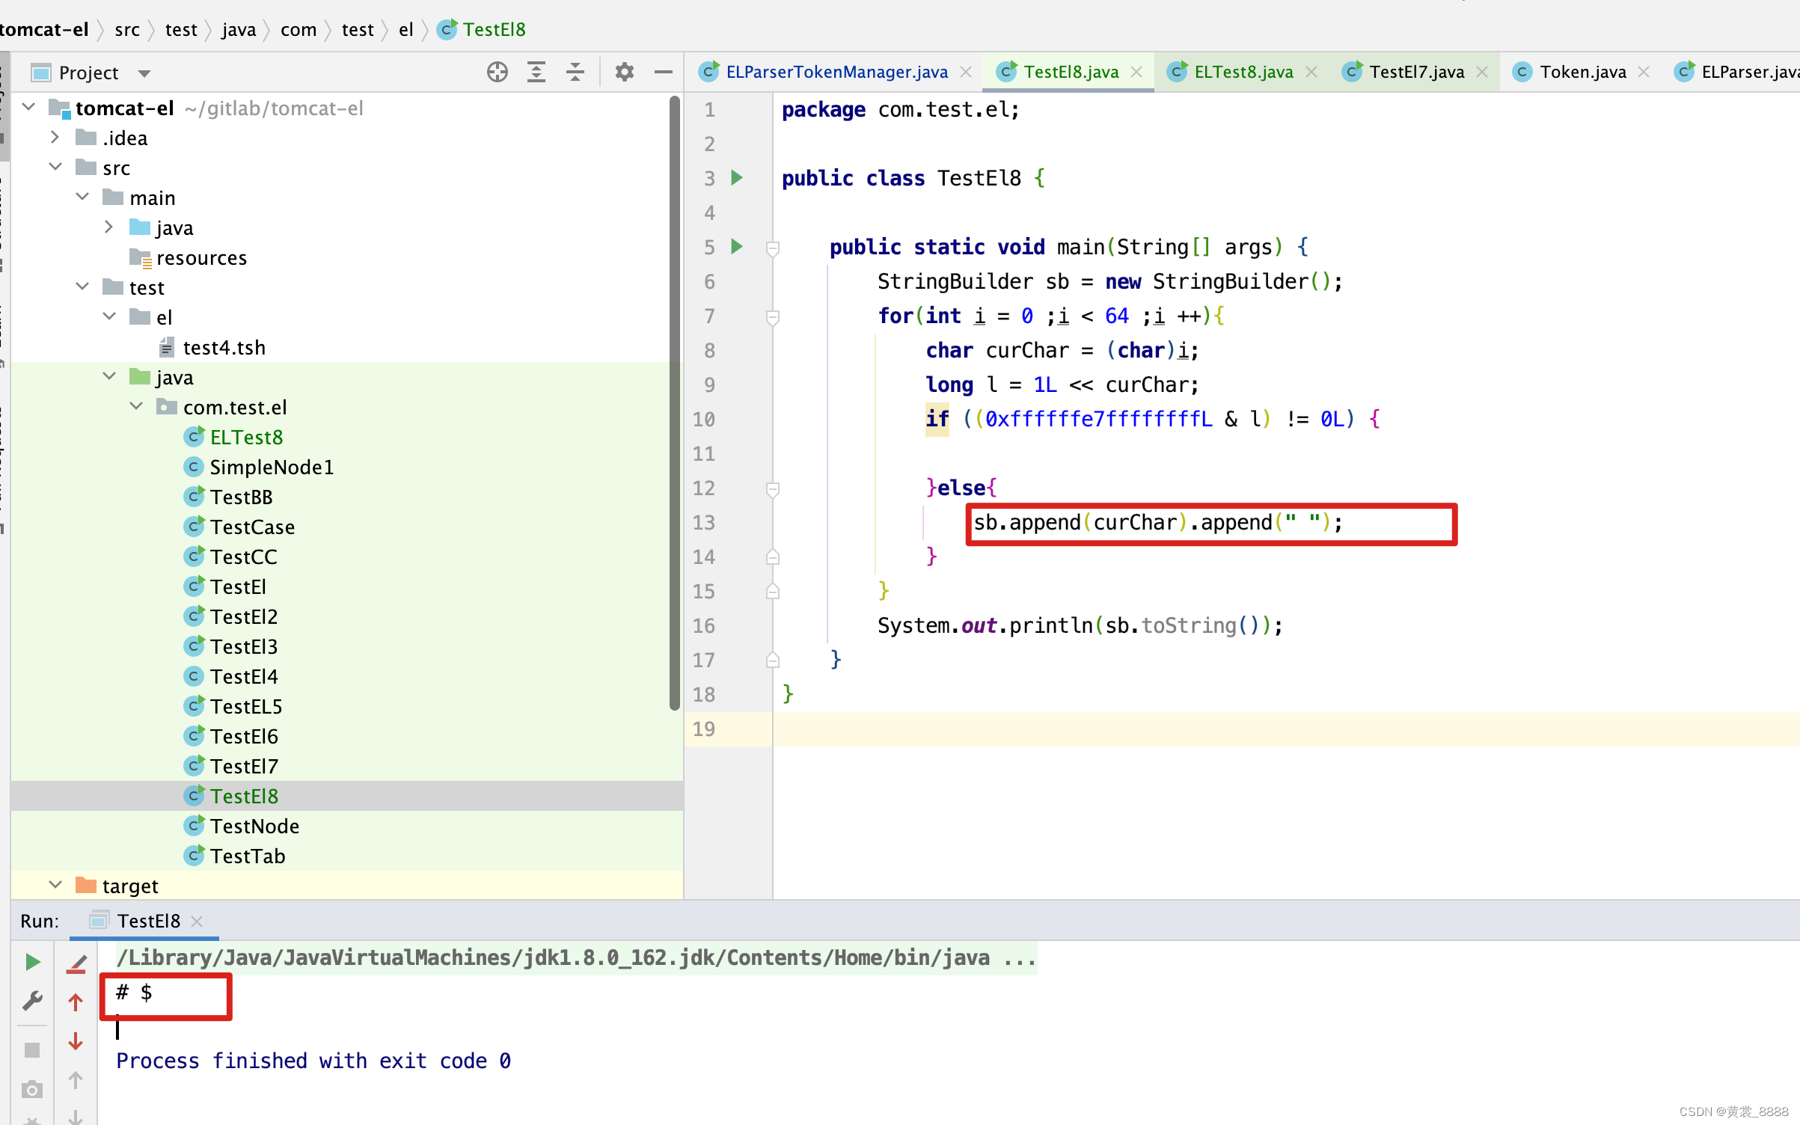
Task: Switch to ELTest8.java tab
Action: click(1243, 72)
